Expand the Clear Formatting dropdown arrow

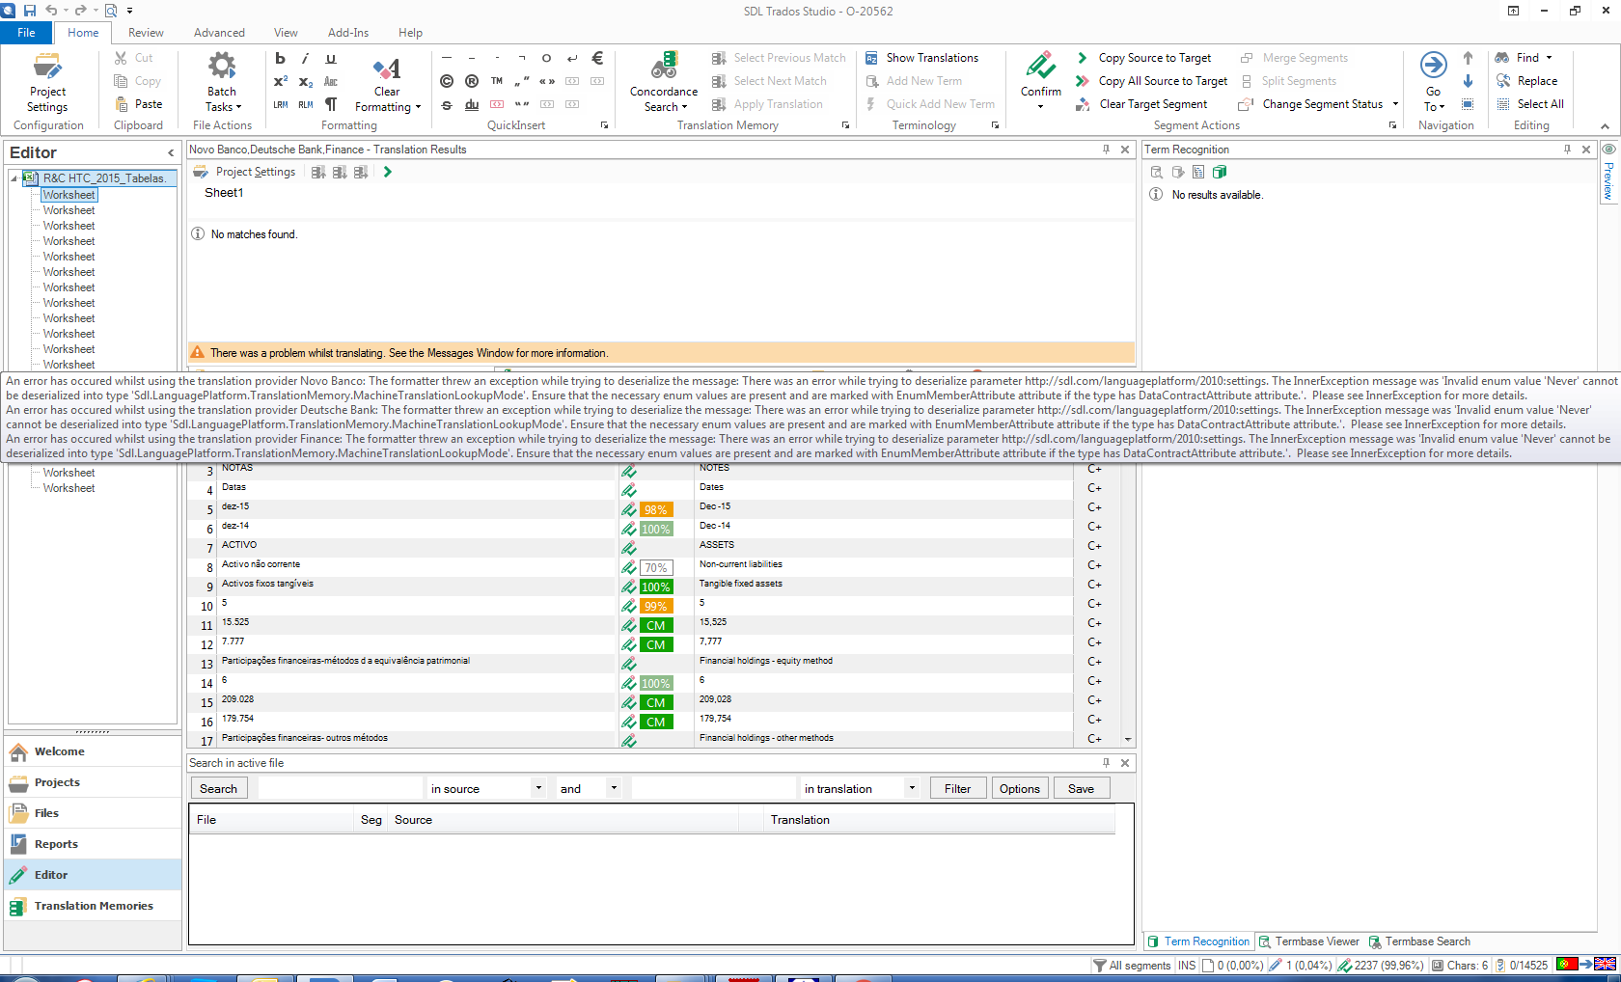pos(418,107)
